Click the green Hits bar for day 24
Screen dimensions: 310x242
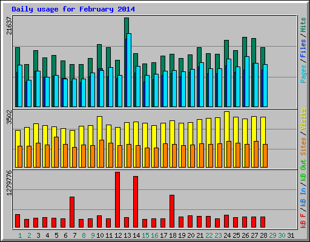[226, 50]
